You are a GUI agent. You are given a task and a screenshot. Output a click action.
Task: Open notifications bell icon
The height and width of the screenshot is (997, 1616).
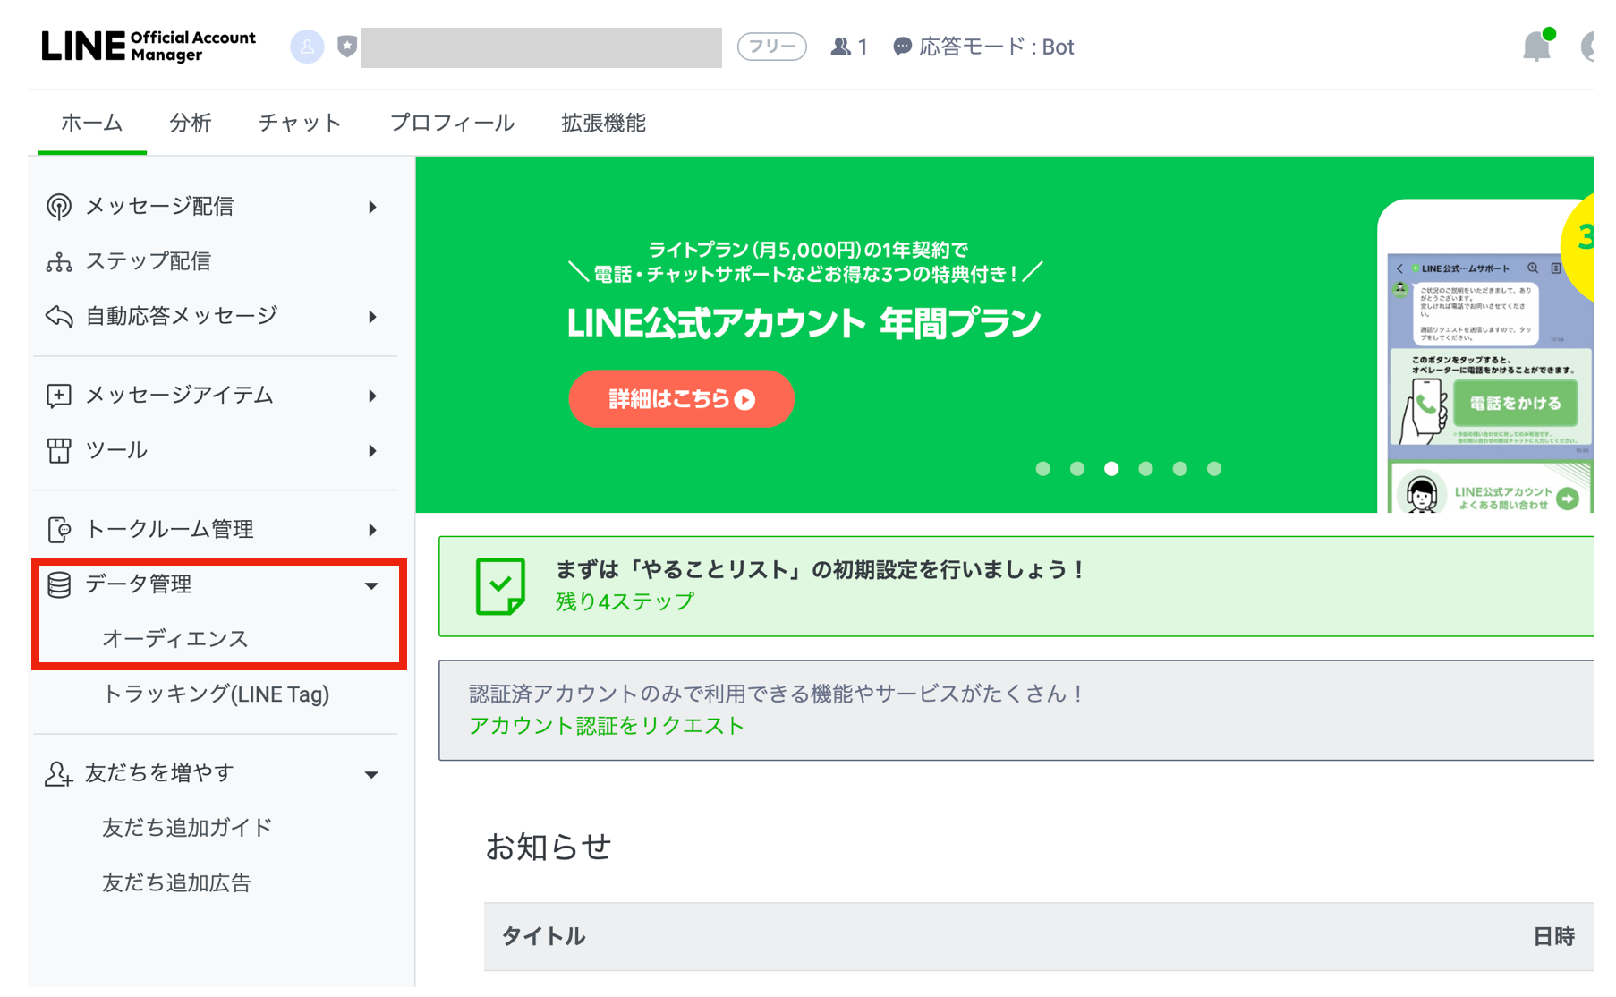(x=1538, y=46)
